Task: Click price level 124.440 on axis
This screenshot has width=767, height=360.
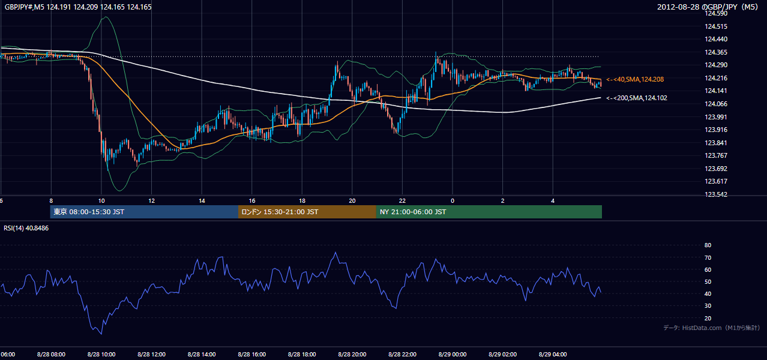Action: [x=715, y=39]
